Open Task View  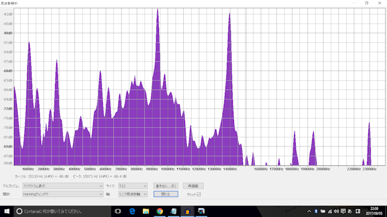(118, 212)
